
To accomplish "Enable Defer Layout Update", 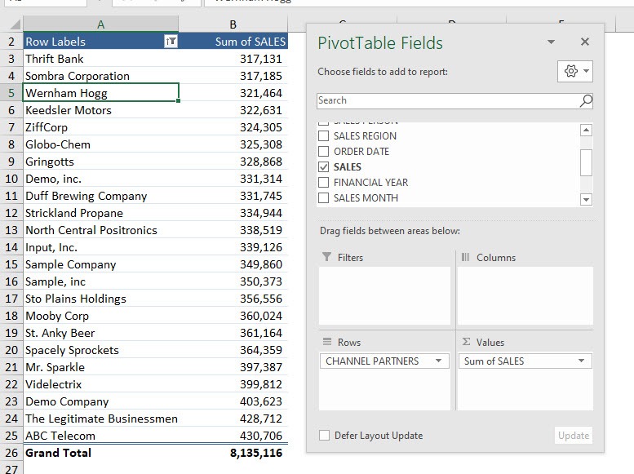I will pyautogui.click(x=324, y=435).
